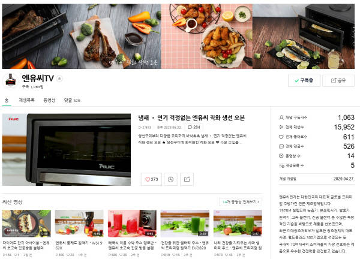Toggle the 구독중 subscribed button

point(304,80)
